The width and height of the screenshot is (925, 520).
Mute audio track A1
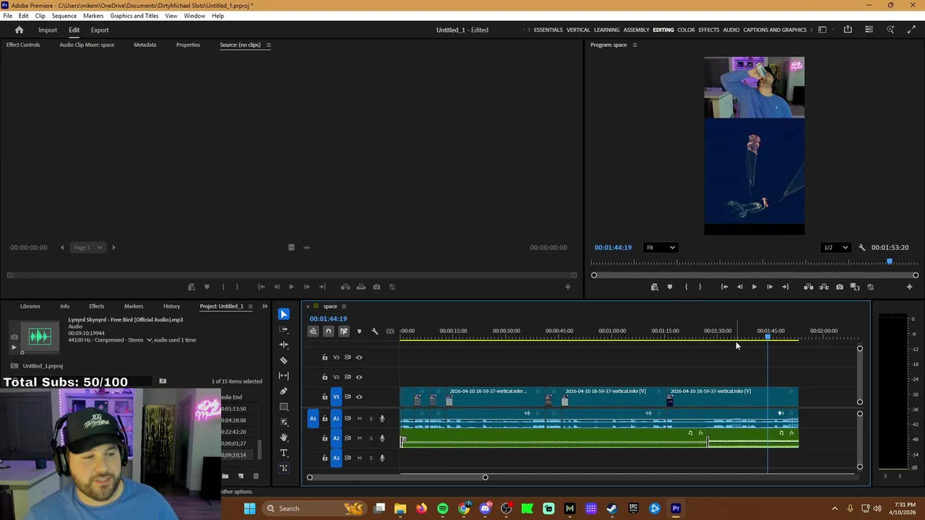[x=359, y=419]
